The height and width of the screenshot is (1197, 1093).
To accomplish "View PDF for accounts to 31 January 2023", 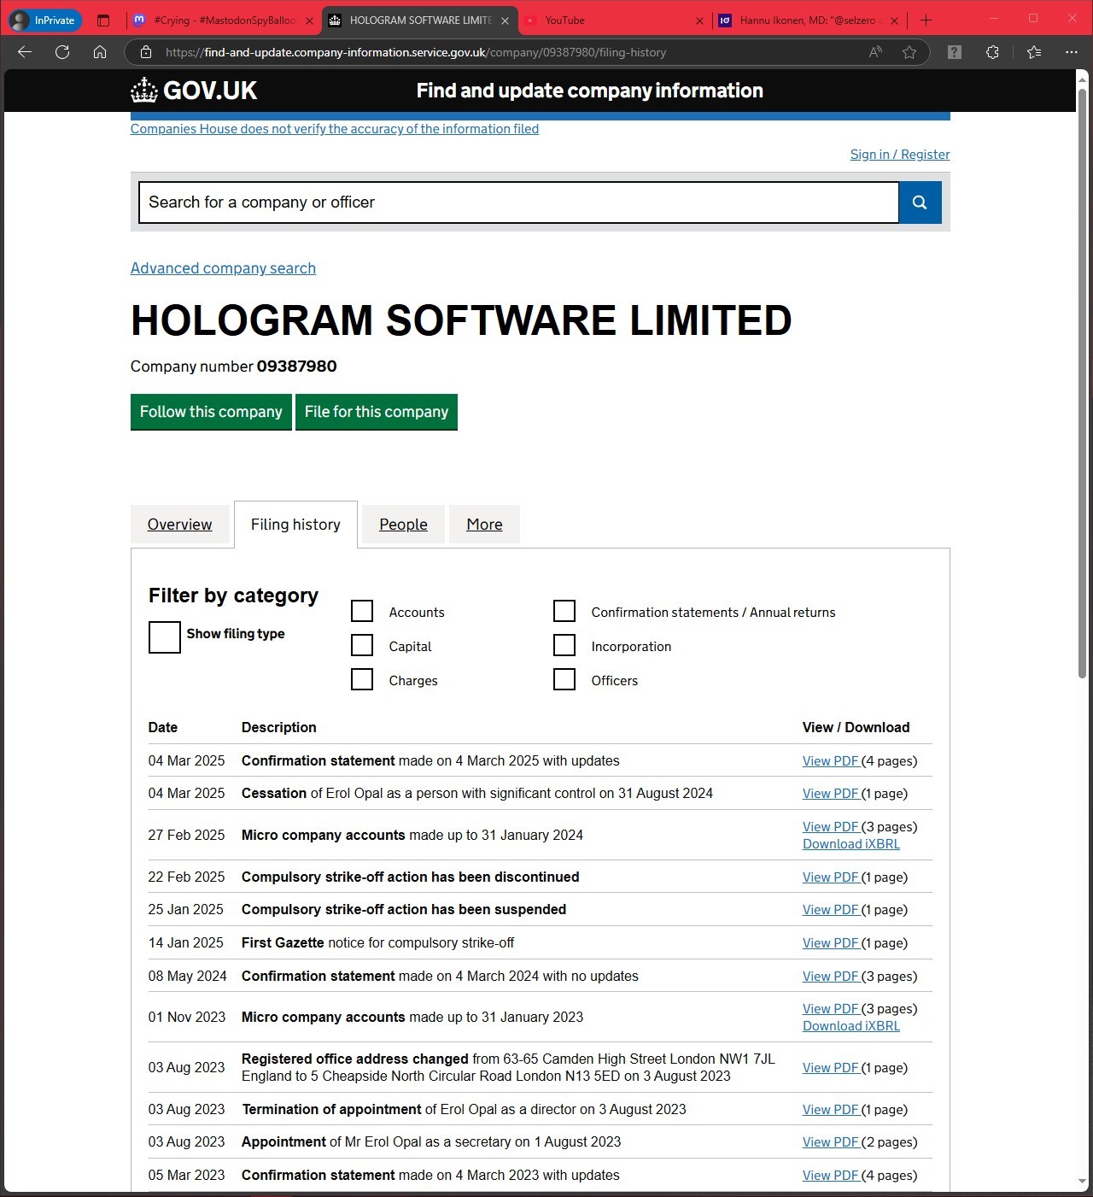I will [831, 1009].
